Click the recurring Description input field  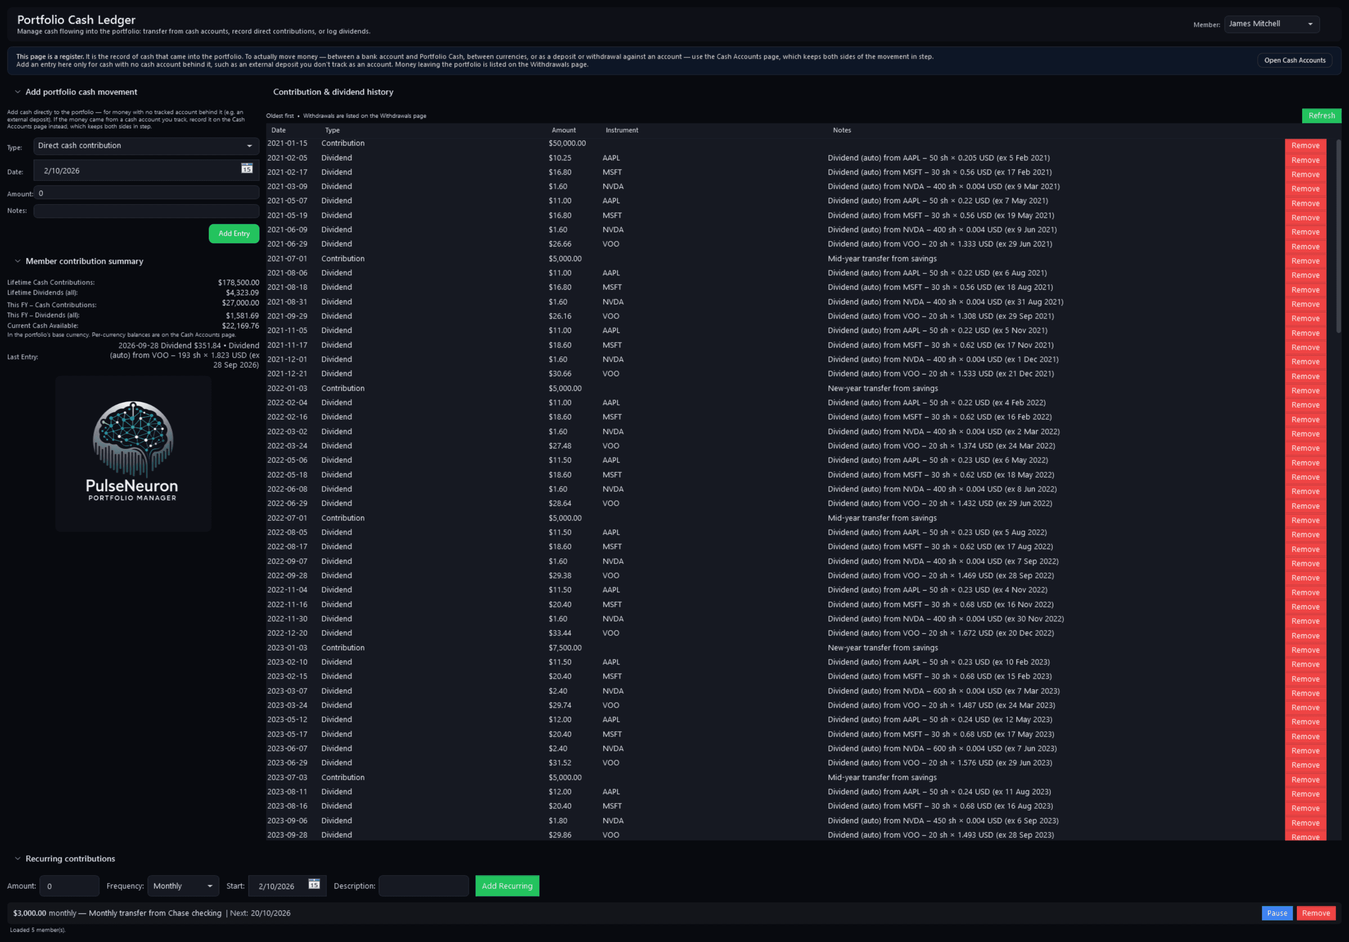coord(424,886)
